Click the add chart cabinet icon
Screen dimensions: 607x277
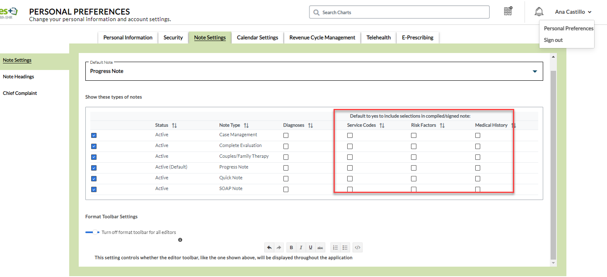coord(508,12)
